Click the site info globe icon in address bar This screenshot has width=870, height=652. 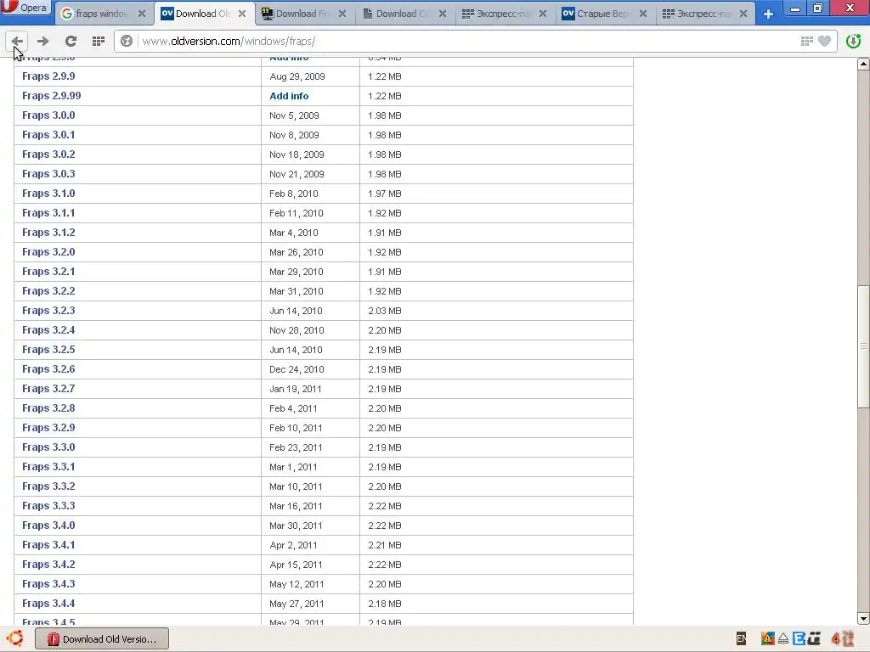127,41
